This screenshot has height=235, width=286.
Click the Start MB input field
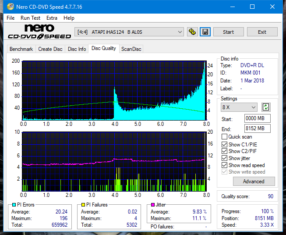click(x=257, y=118)
